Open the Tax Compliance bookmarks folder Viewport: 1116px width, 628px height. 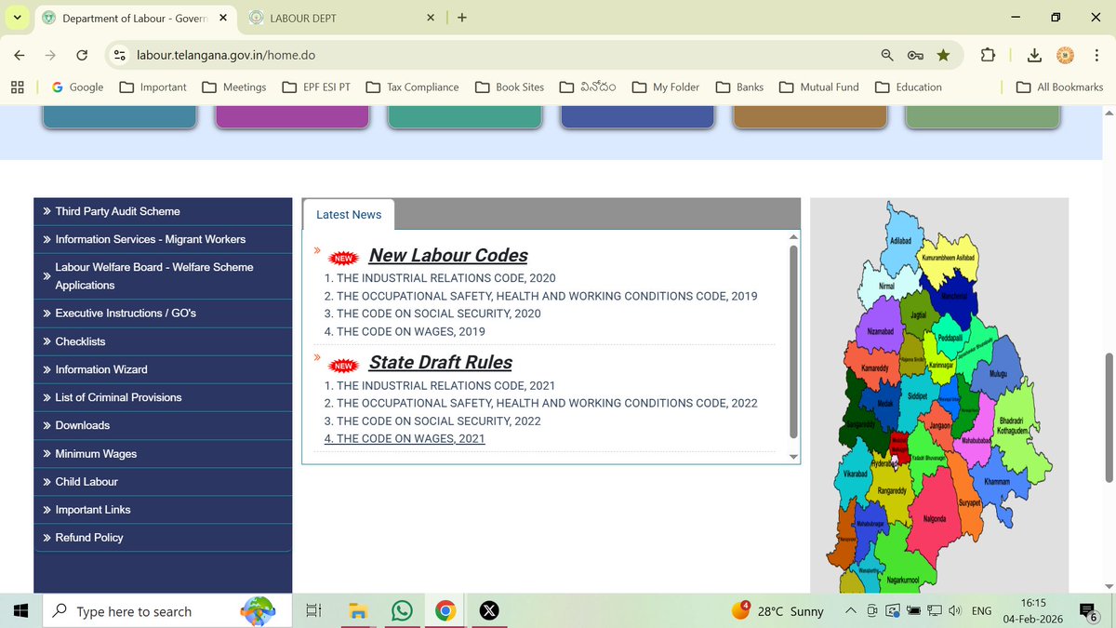point(413,87)
